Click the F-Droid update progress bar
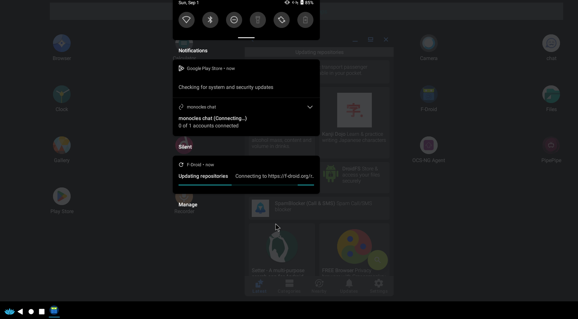This screenshot has height=319, width=578. point(246,185)
